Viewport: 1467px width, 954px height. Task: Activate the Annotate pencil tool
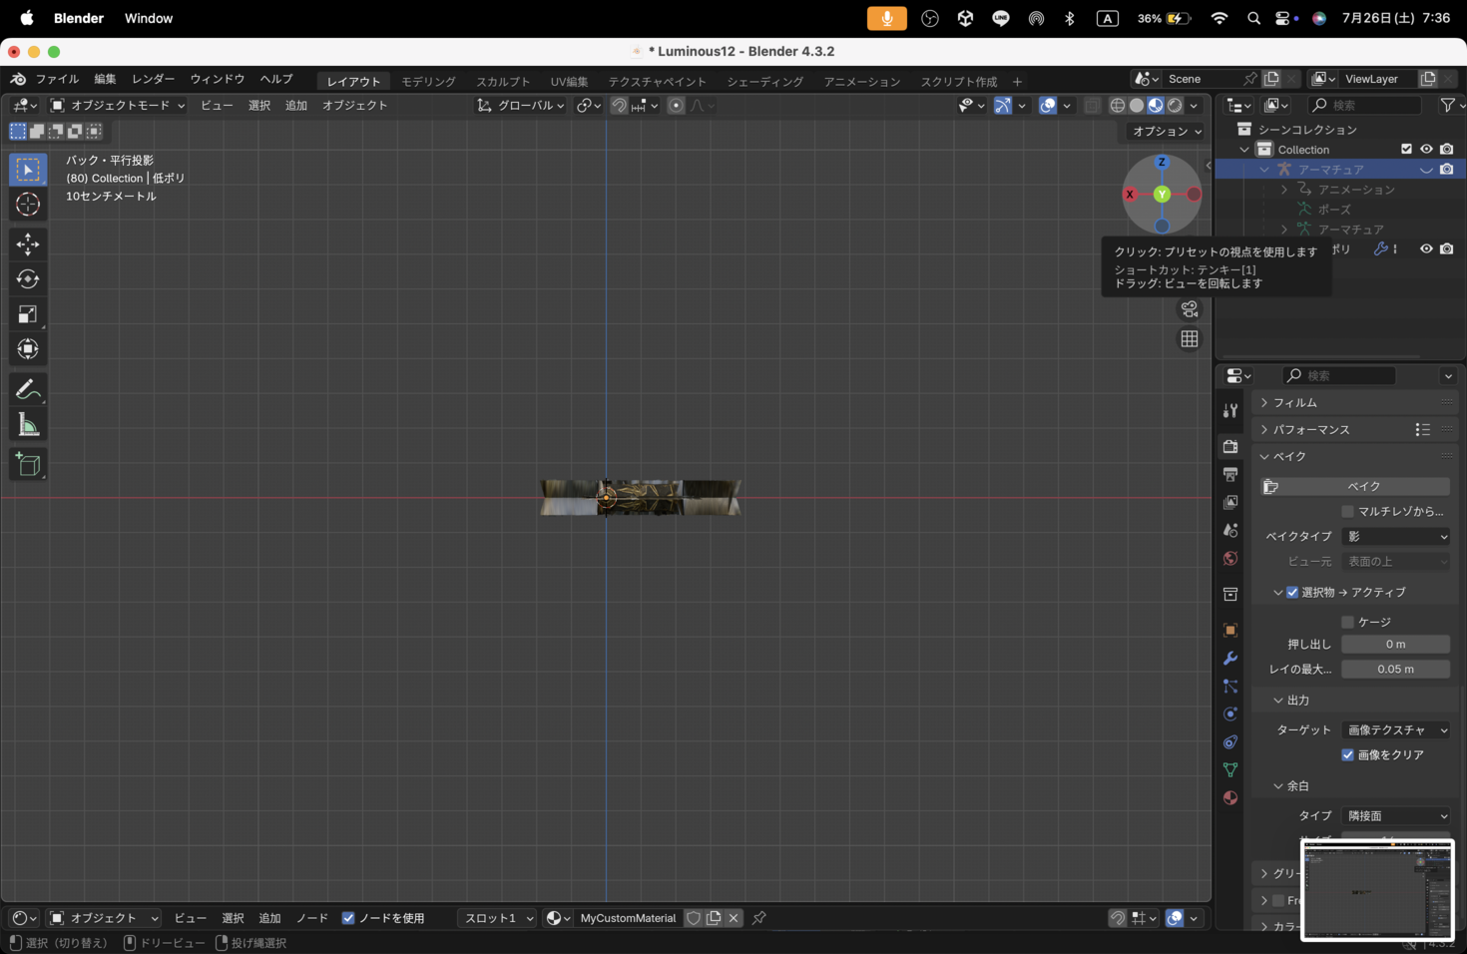click(x=28, y=389)
